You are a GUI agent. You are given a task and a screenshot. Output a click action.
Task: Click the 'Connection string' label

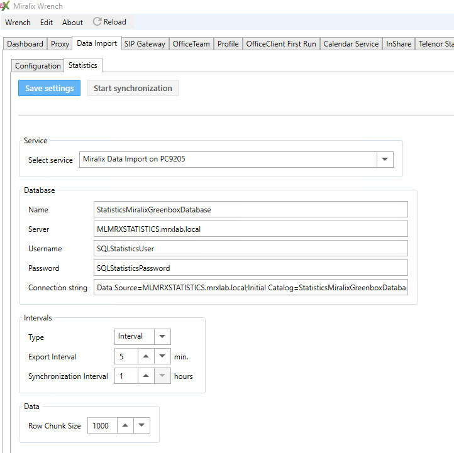(x=58, y=288)
